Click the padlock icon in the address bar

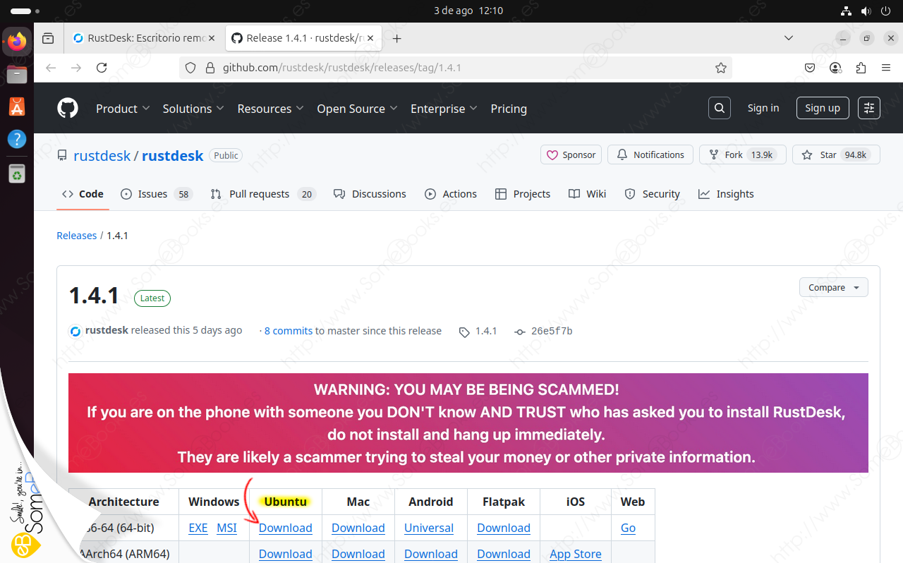(209, 68)
